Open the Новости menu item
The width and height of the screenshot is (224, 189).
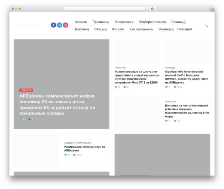pos(81,22)
